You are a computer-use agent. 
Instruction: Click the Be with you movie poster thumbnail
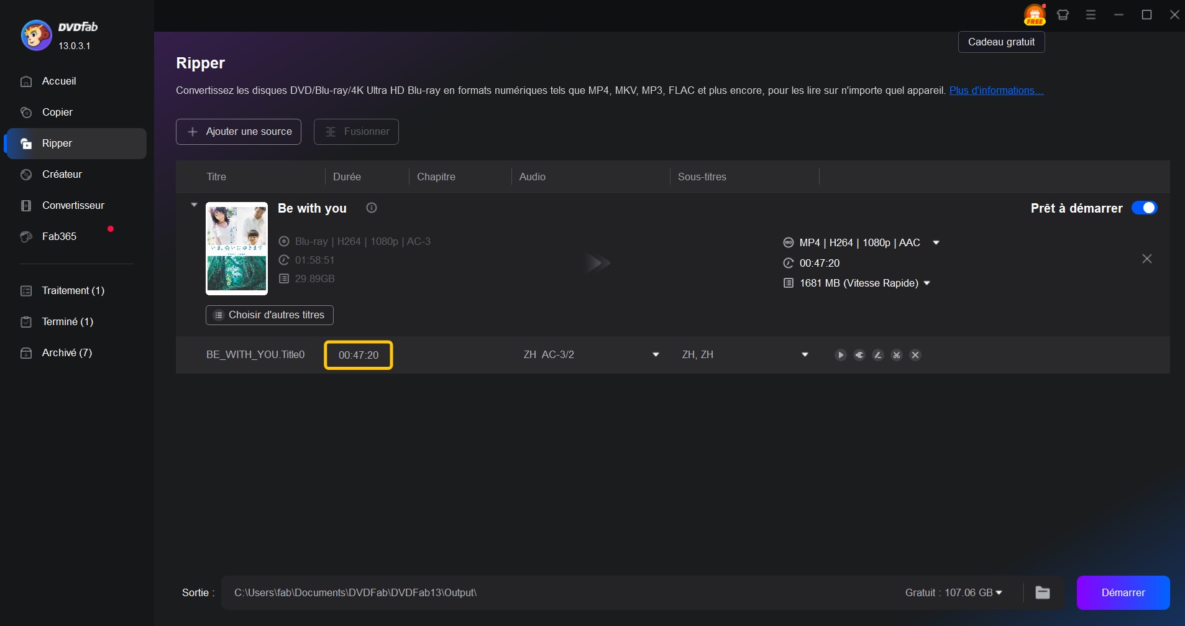click(237, 248)
